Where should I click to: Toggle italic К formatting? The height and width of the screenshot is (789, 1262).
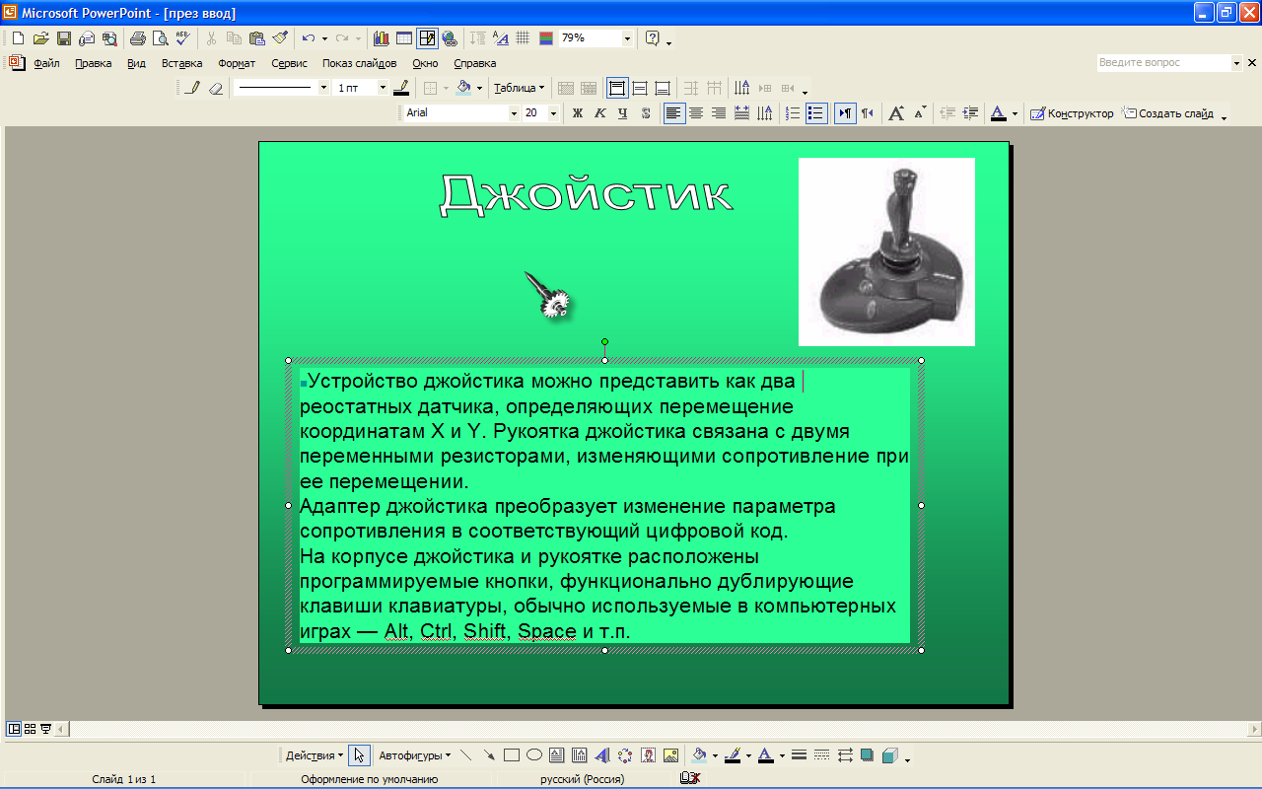point(600,113)
